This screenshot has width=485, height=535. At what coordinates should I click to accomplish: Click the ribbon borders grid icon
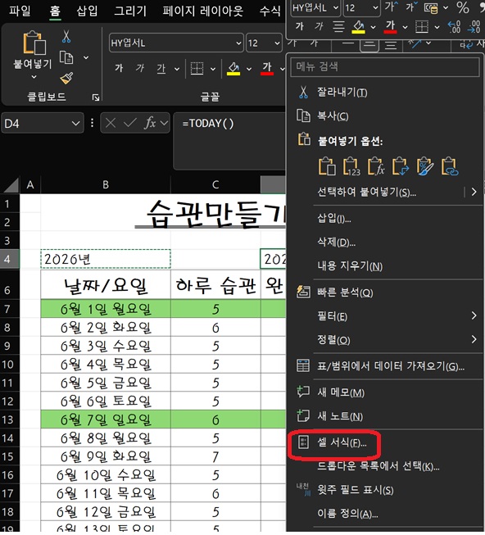197,69
